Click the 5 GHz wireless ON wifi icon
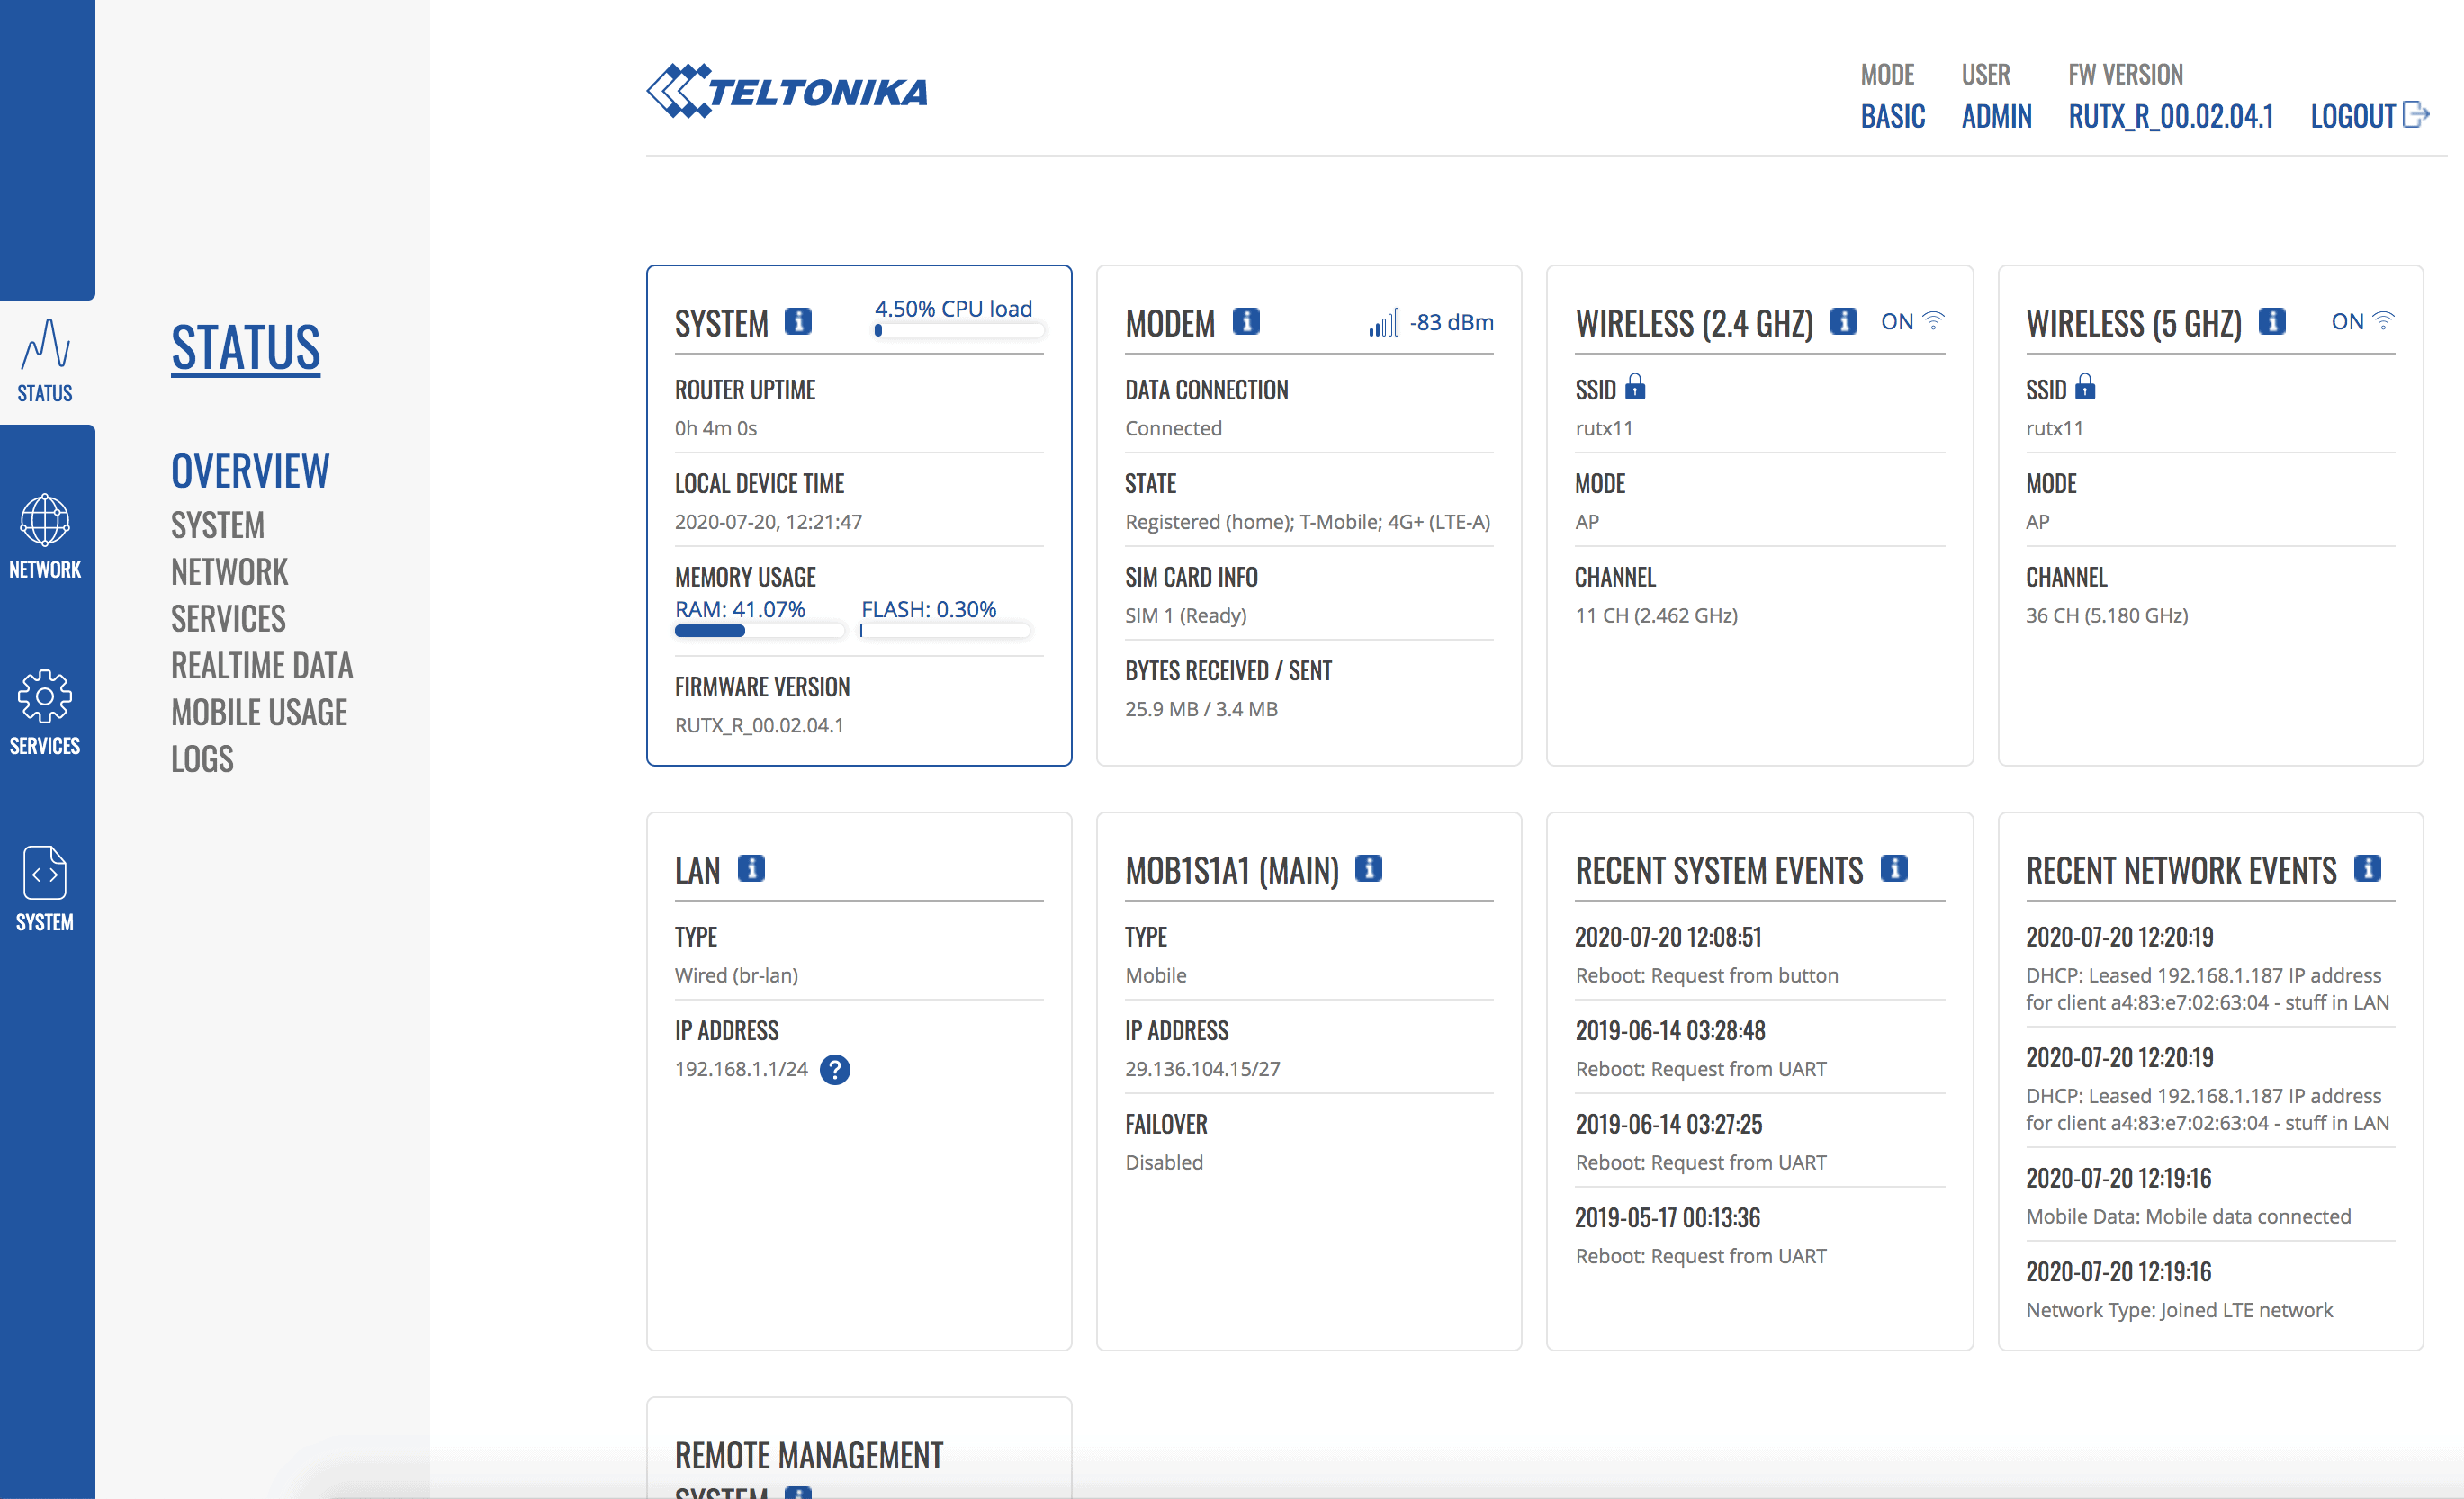Viewport: 2464px width, 1499px height. pyautogui.click(x=2384, y=321)
